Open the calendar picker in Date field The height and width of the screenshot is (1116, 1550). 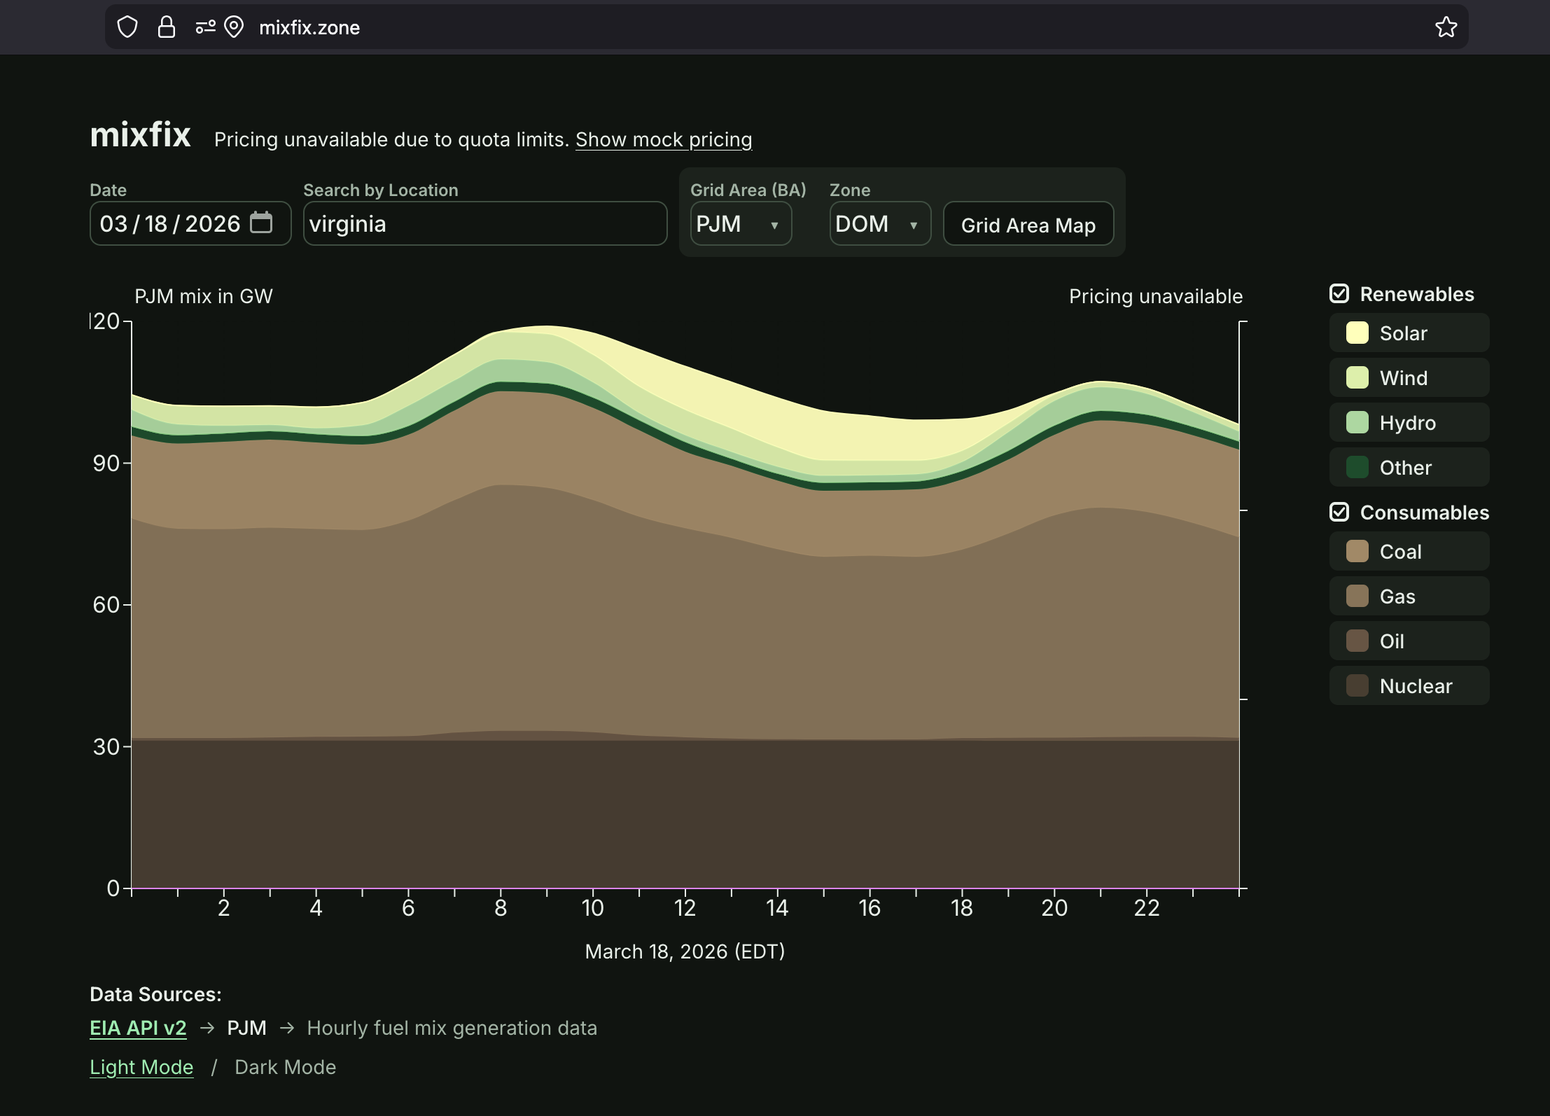click(x=261, y=223)
